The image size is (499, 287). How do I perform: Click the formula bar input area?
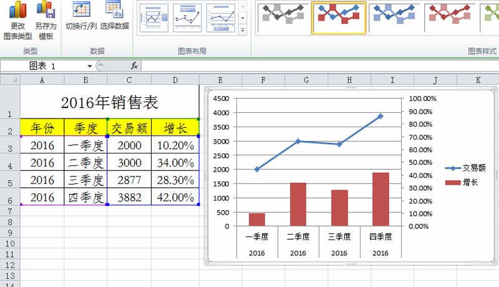click(312, 66)
